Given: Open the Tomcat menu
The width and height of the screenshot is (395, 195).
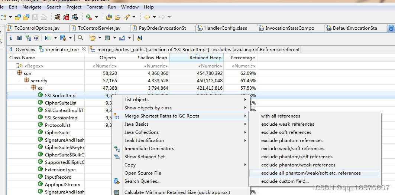Looking at the screenshot, I should [x=95, y=7].
